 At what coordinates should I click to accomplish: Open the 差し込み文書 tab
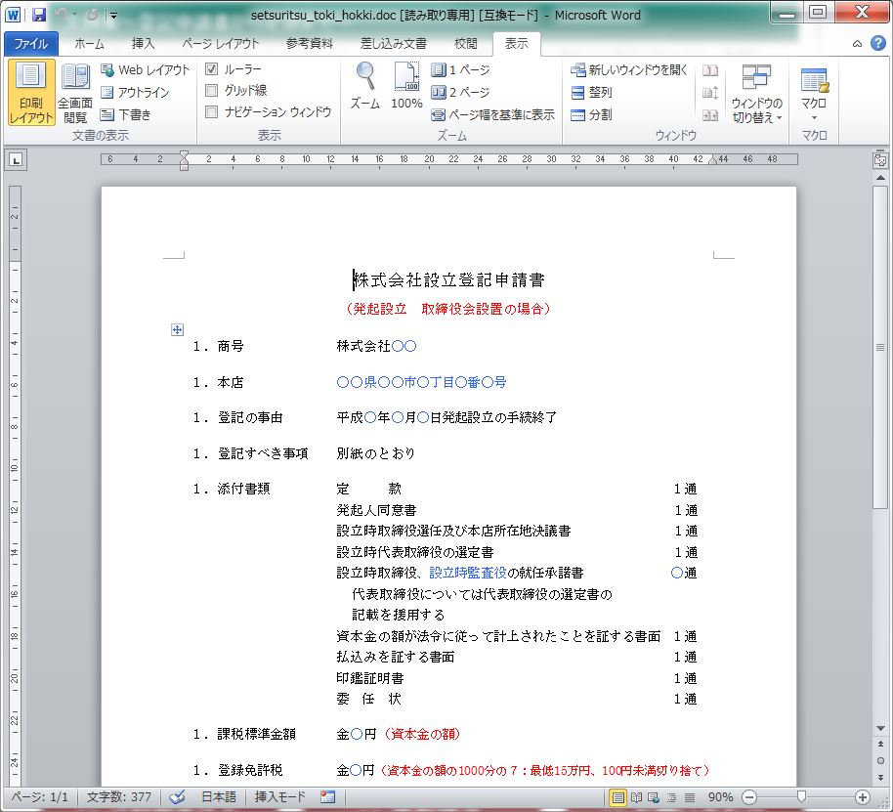[394, 43]
